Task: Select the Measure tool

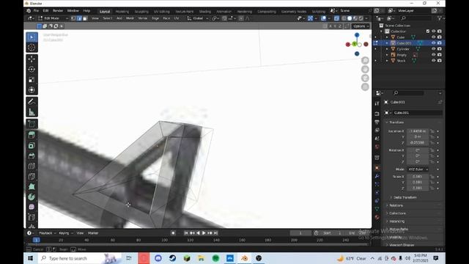Action: pyautogui.click(x=32, y=112)
